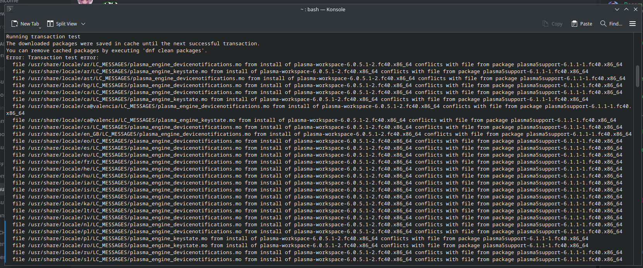Click the locale/ar keystate.mo conflict line
This screenshot has width=643, height=268.
pyautogui.click(x=300, y=72)
